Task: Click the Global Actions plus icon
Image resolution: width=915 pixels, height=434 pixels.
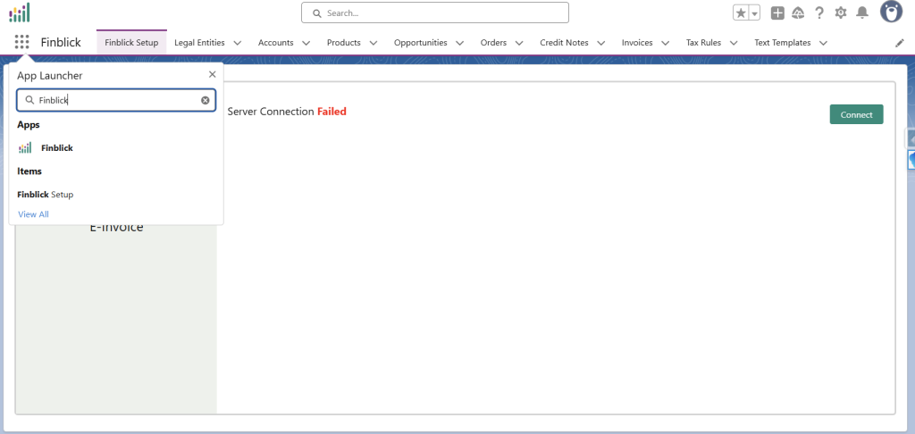Action: [x=777, y=13]
